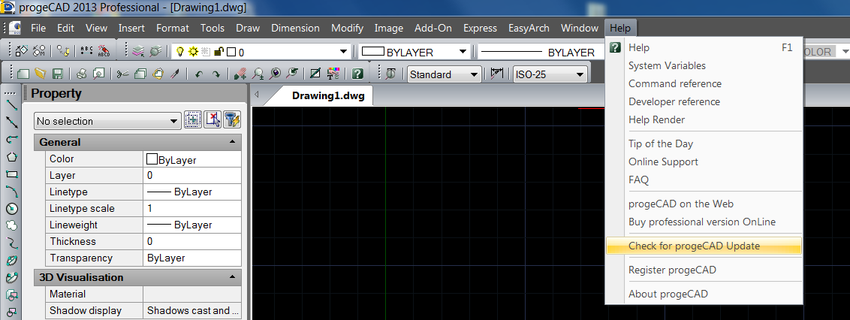Choose Register progeCAD
The height and width of the screenshot is (320, 850).
[x=672, y=270]
